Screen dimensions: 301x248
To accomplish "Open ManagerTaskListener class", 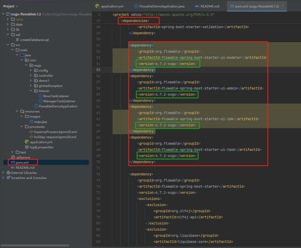I will click(x=59, y=101).
